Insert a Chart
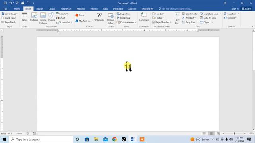 point(61,18)
